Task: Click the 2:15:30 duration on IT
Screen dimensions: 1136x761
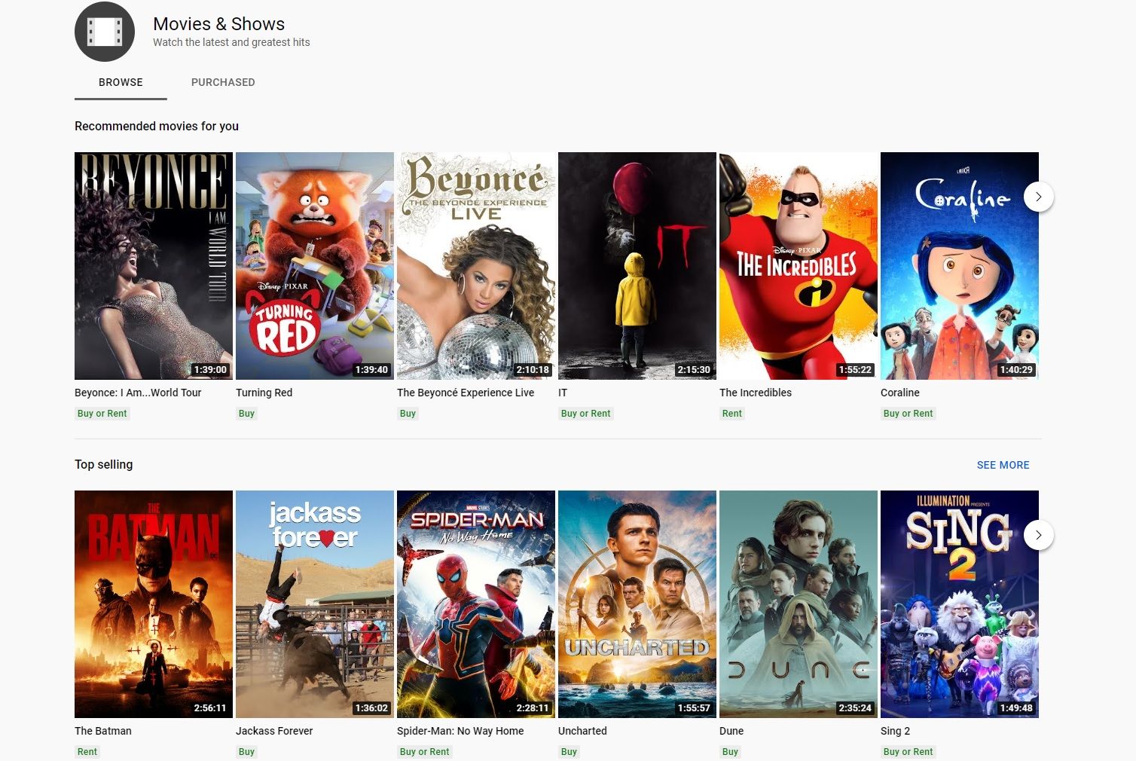Action: 694,370
